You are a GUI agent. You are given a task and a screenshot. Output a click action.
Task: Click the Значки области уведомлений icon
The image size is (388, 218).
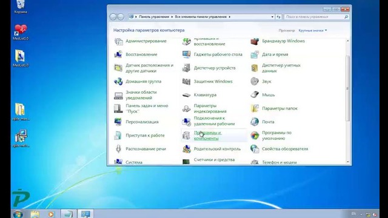pyautogui.click(x=118, y=95)
